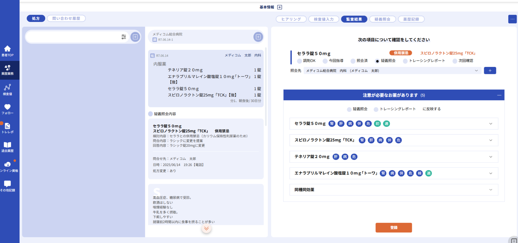This screenshot has width=518, height=243.
Task: Open 検査値 graph icon in sidebar
Action: [8, 88]
